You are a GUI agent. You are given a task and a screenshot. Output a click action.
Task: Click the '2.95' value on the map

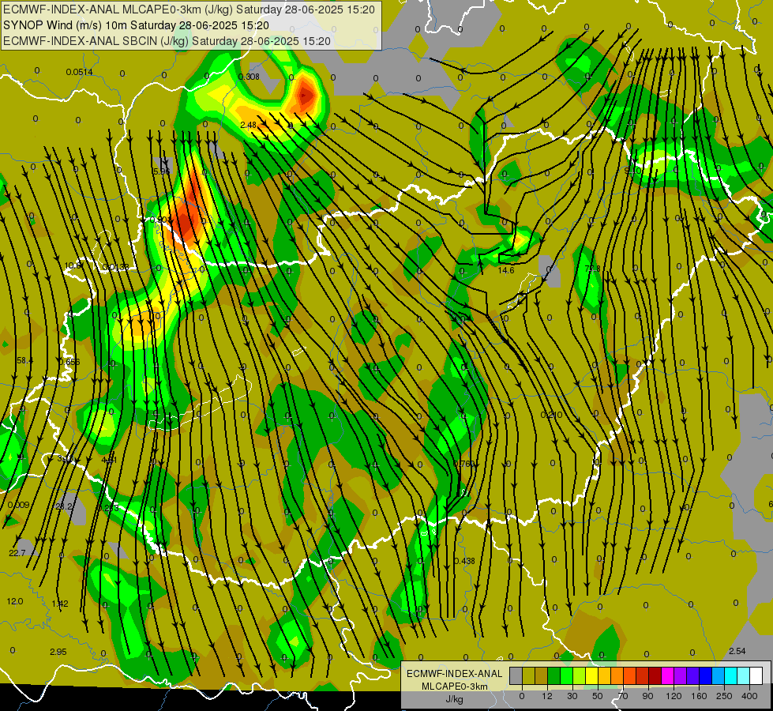[x=58, y=652]
